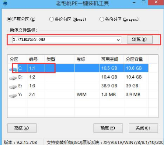The image size is (164, 145).
Task: Click the 10.5 GB free space cell
Action: point(109,68)
